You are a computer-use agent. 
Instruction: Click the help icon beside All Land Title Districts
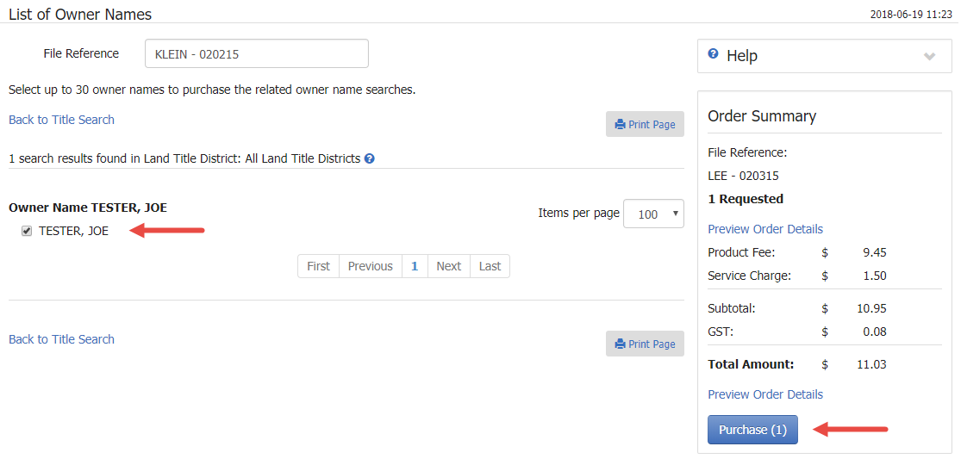coord(369,158)
